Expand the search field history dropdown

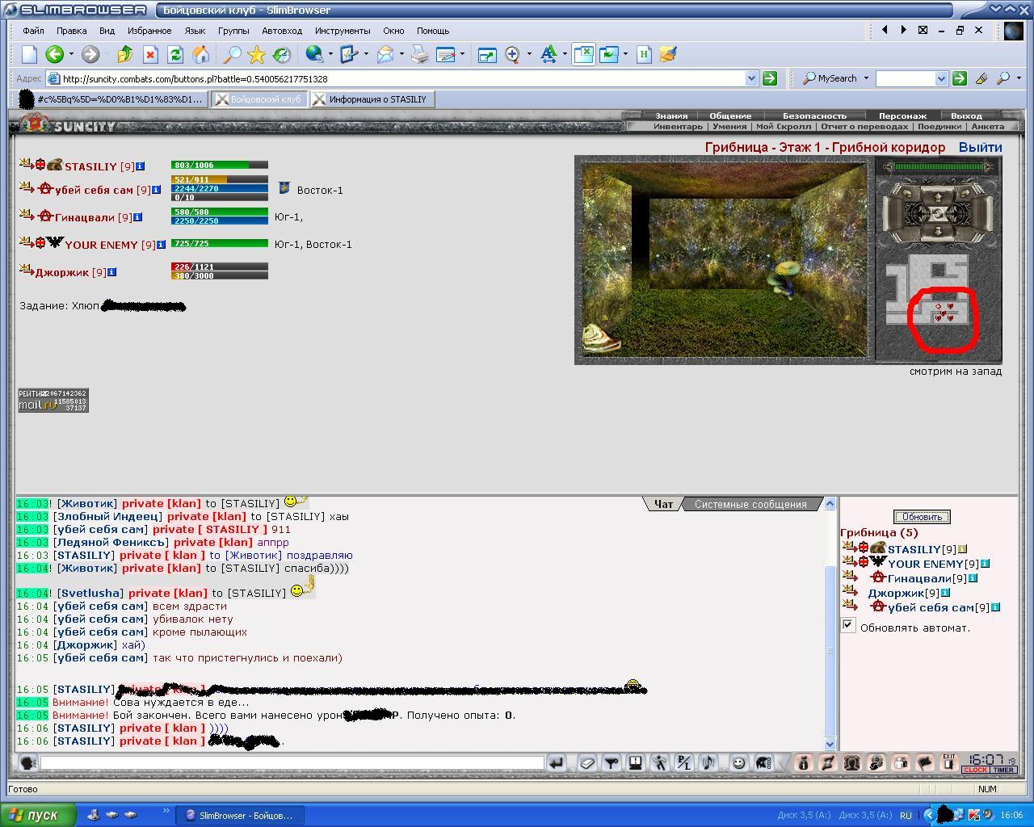(x=941, y=78)
